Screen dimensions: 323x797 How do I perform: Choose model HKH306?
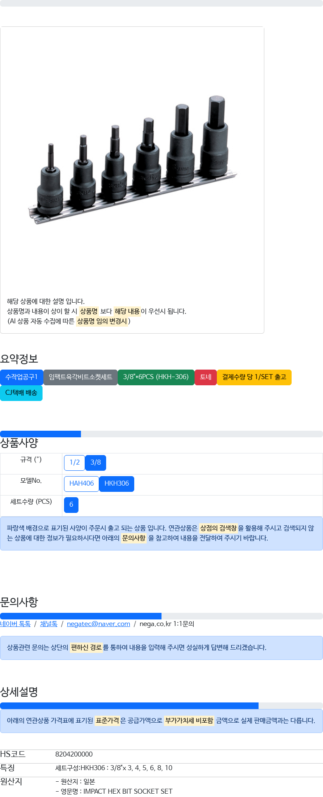click(116, 484)
